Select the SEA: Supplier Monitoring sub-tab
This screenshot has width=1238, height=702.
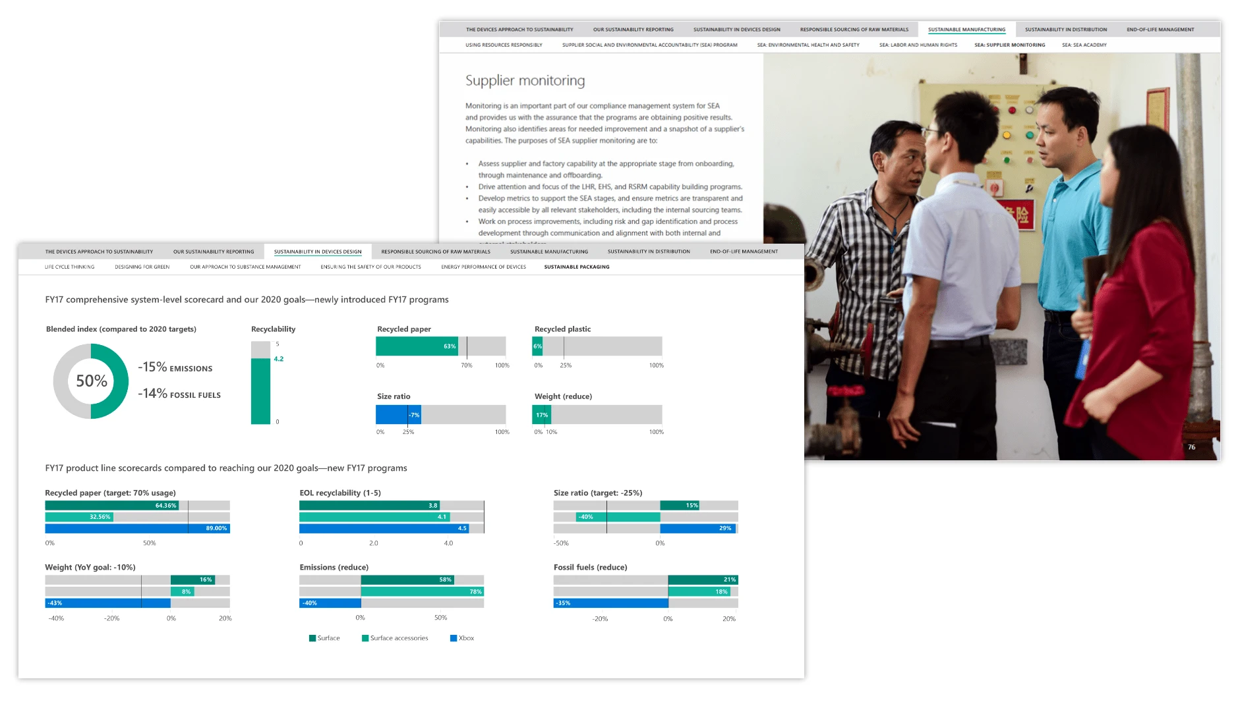[x=1009, y=45]
